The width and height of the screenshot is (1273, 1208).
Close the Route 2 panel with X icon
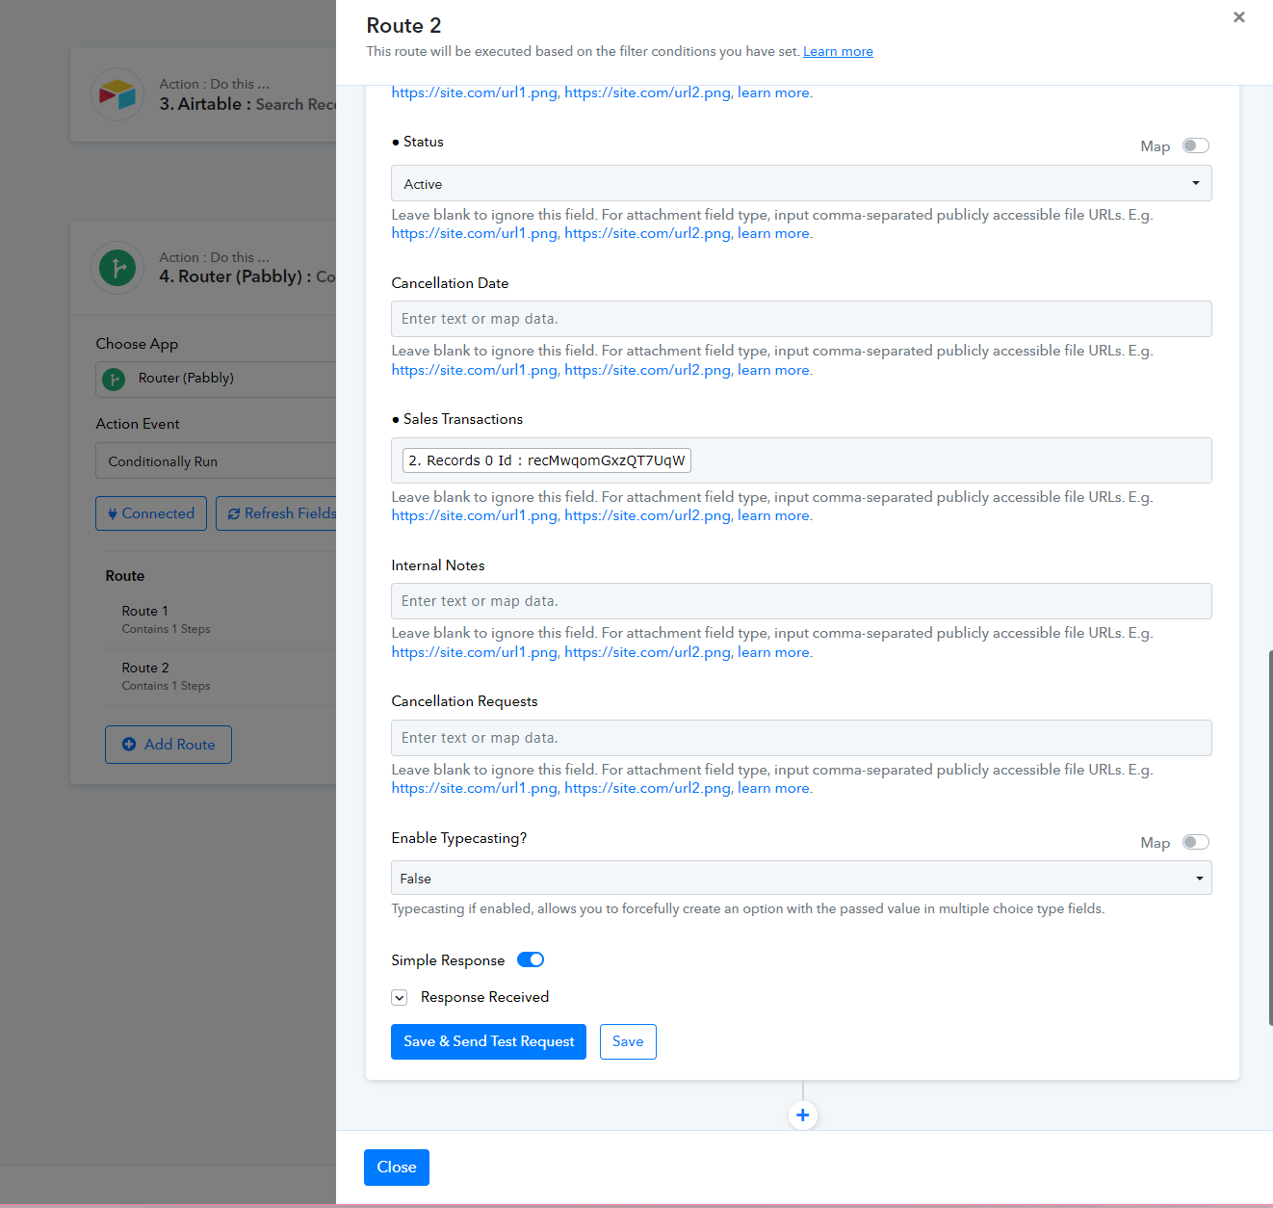[x=1239, y=17]
